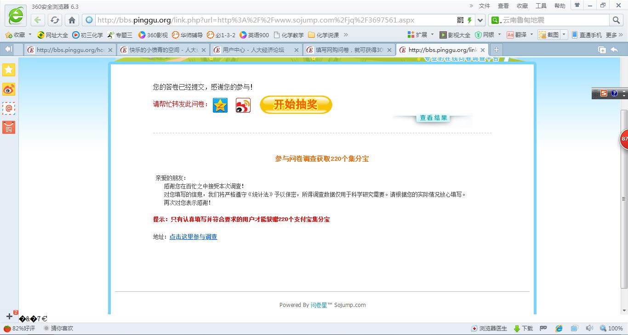This screenshot has width=628, height=335.
Task: Open the sidebar shopping 购 icon
Action: (9, 128)
